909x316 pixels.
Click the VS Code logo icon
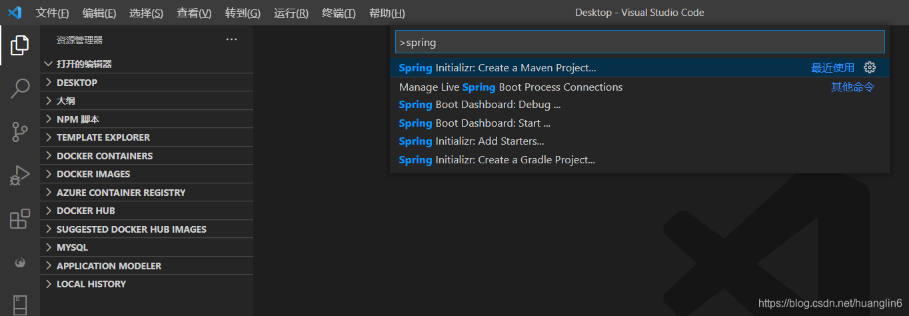coord(15,13)
